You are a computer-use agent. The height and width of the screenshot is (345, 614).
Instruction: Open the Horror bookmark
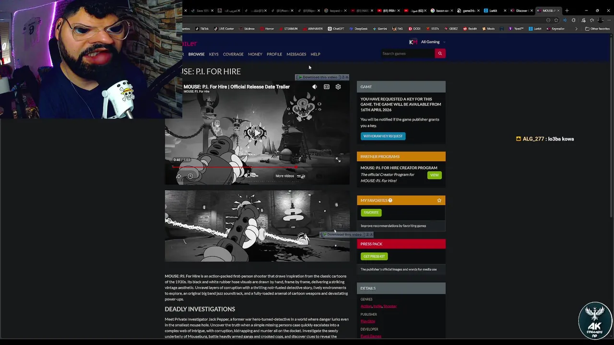tap(267, 29)
